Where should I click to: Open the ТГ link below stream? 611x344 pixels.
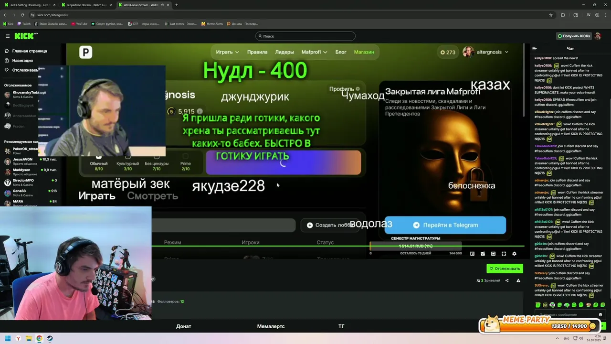coord(341,326)
